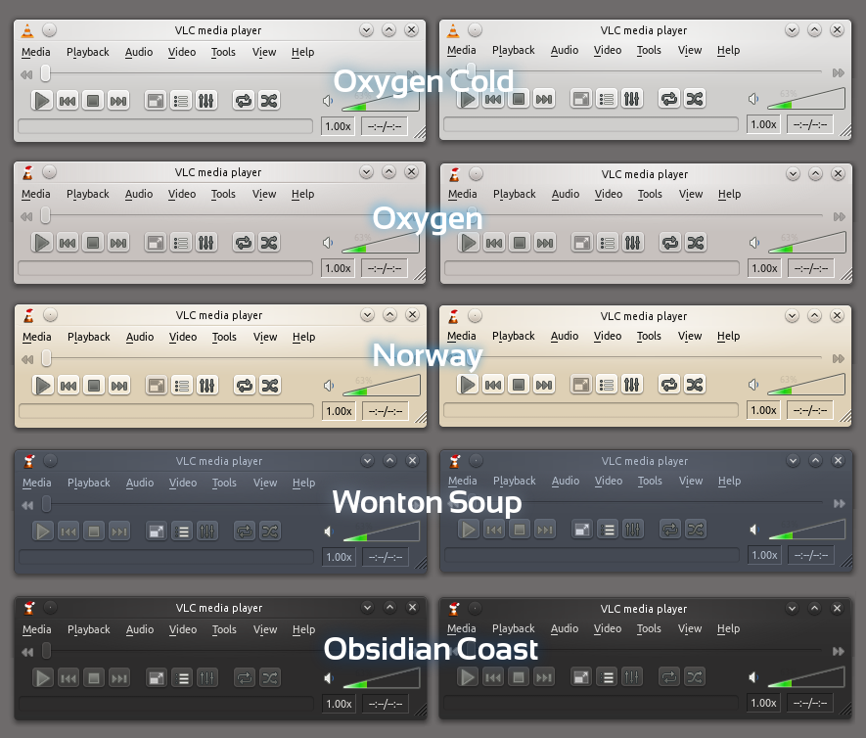Toggle shuffle in the right Oxygen window
Screen dimensions: 866x738
point(696,243)
